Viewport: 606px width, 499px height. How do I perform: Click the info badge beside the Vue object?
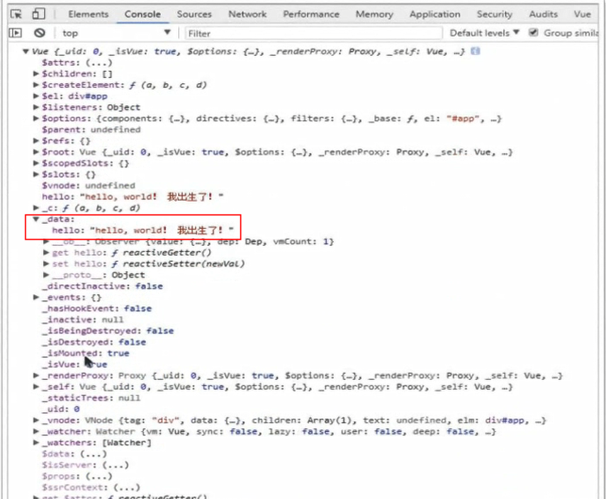click(475, 51)
